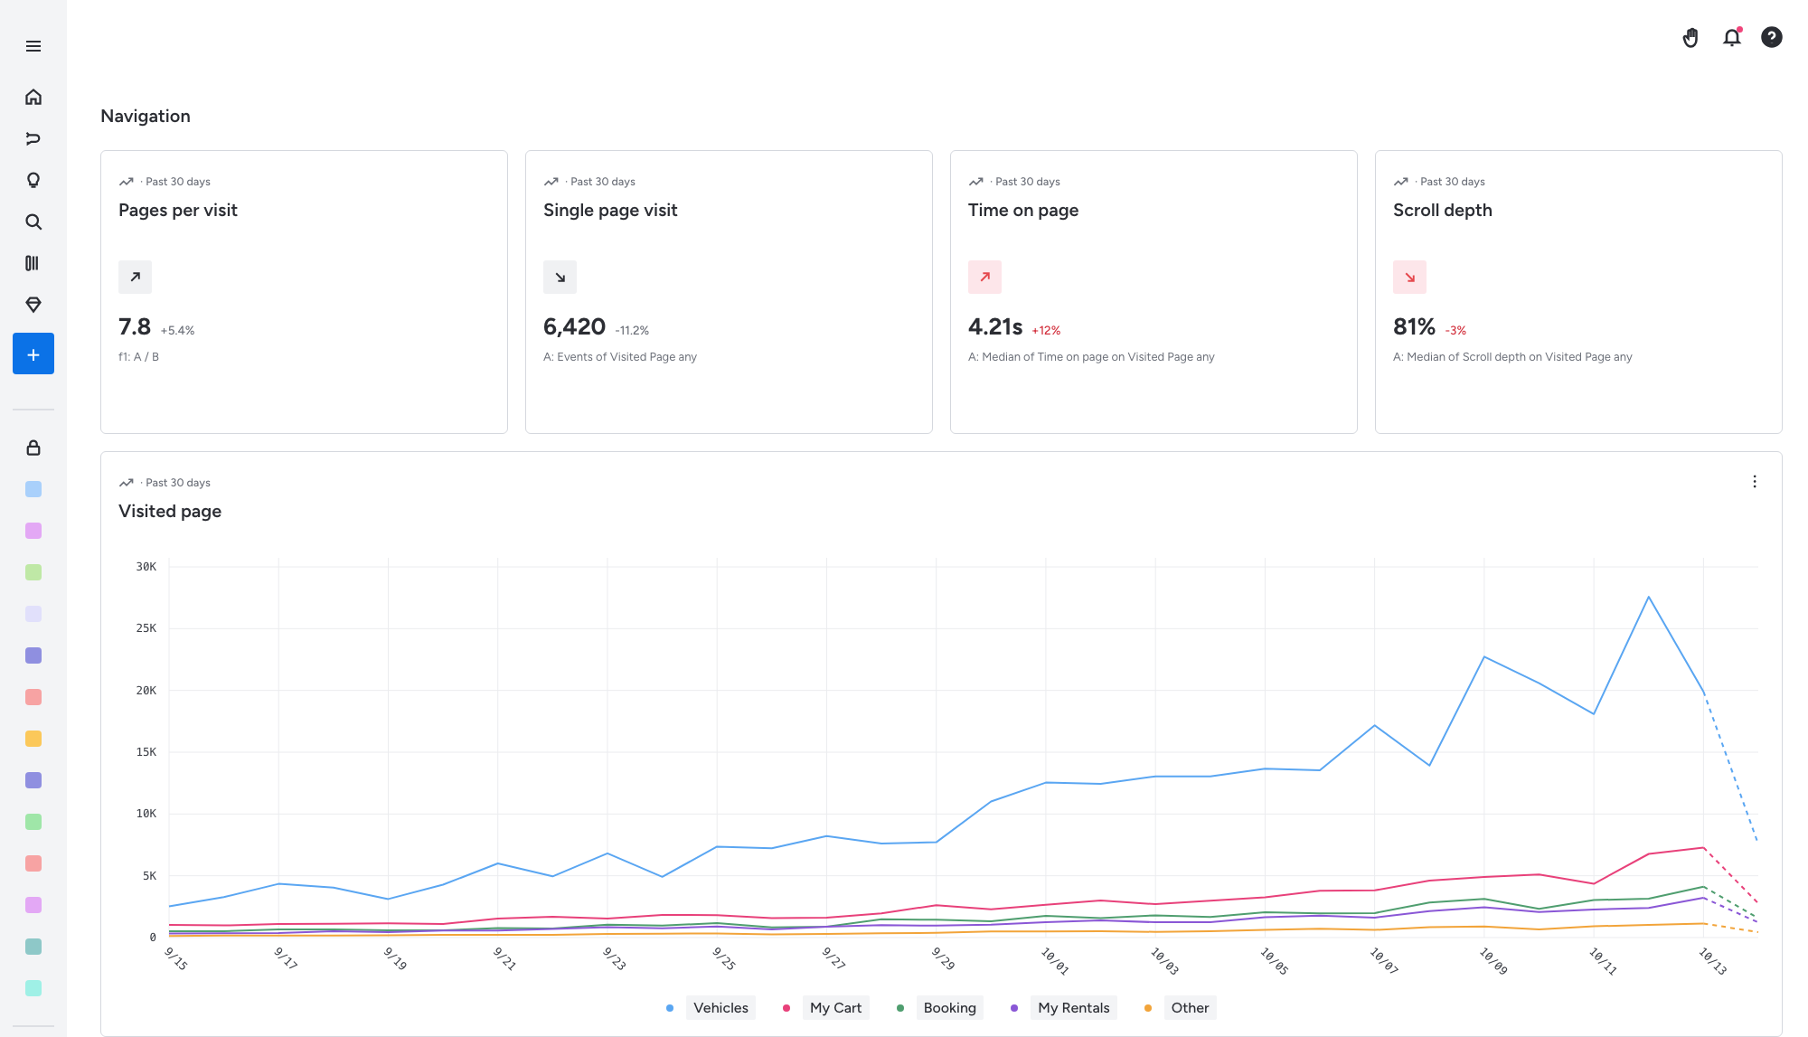Open the library books icon in the sidebar
The width and height of the screenshot is (1808, 1037).
coord(33,263)
